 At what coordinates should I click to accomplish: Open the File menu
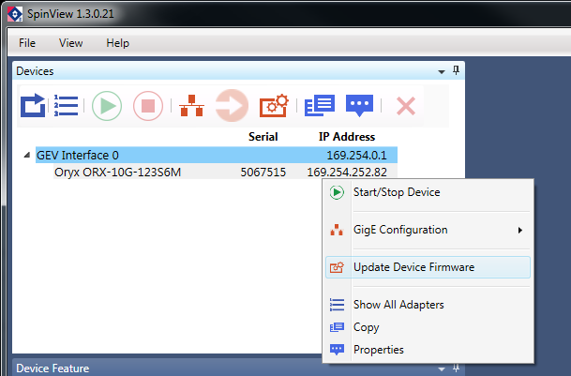coord(27,43)
